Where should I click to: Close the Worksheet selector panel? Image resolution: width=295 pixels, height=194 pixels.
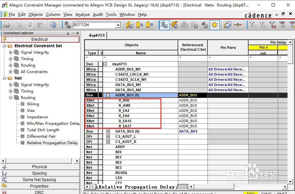click(x=77, y=33)
